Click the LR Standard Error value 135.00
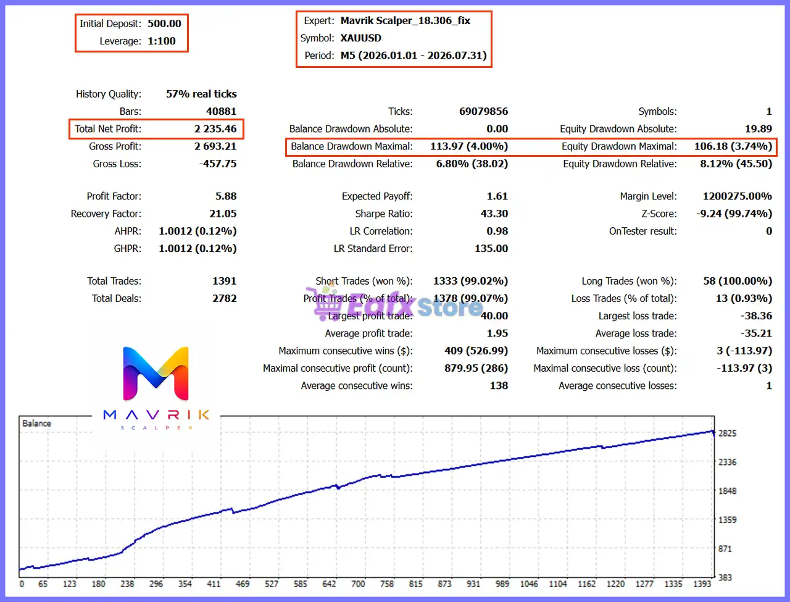 [x=492, y=248]
